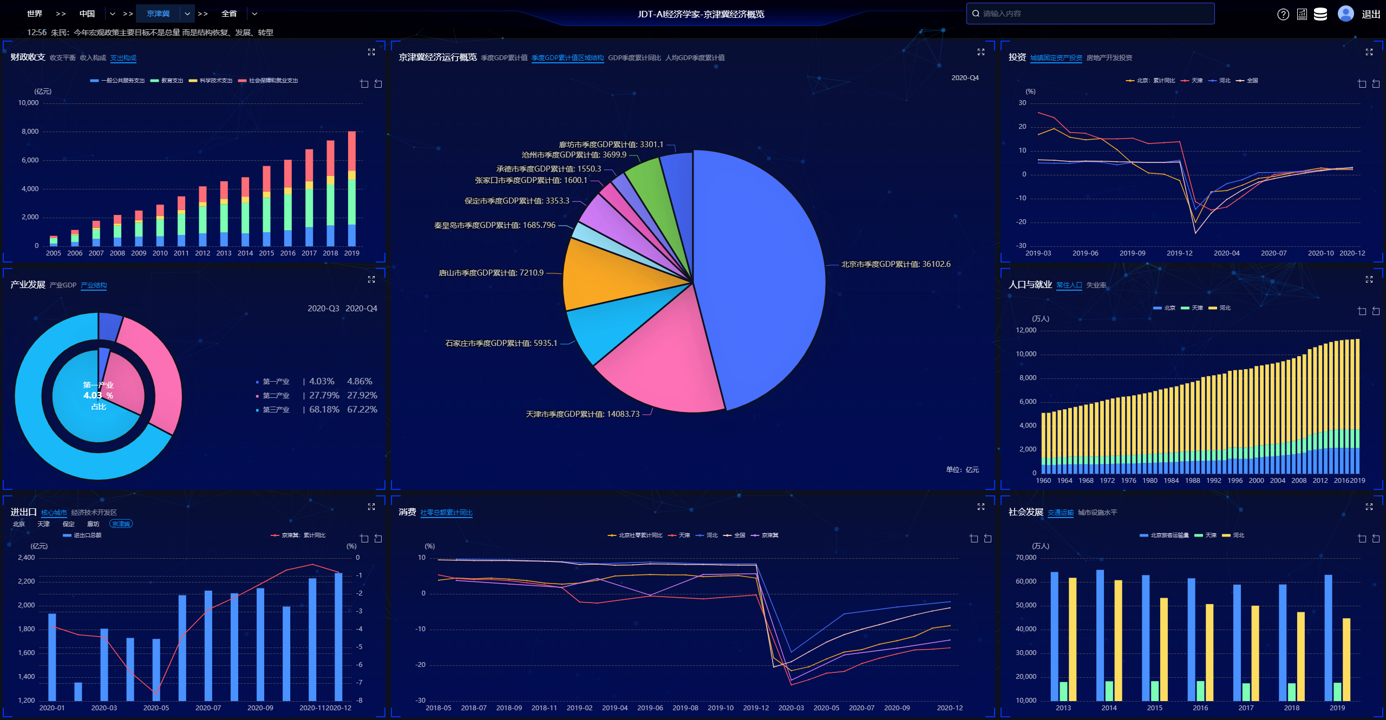Click the user avatar icon
The width and height of the screenshot is (1386, 720).
coord(1345,14)
